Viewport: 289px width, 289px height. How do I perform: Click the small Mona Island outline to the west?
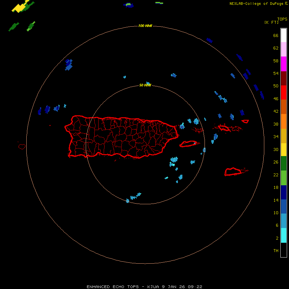point(22,146)
